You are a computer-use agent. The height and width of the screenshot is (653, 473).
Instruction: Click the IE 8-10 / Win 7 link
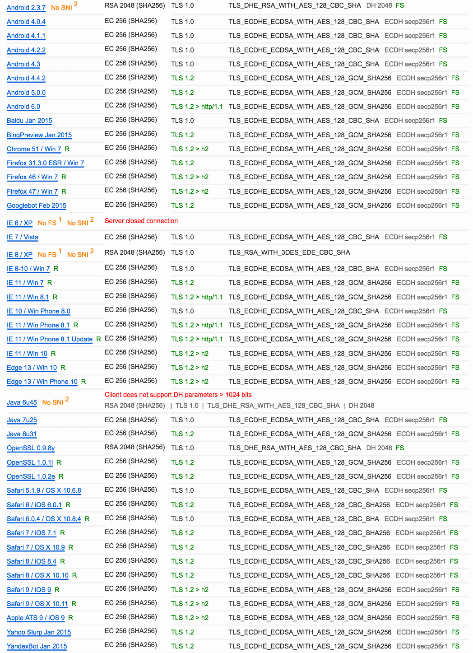pyautogui.click(x=28, y=269)
